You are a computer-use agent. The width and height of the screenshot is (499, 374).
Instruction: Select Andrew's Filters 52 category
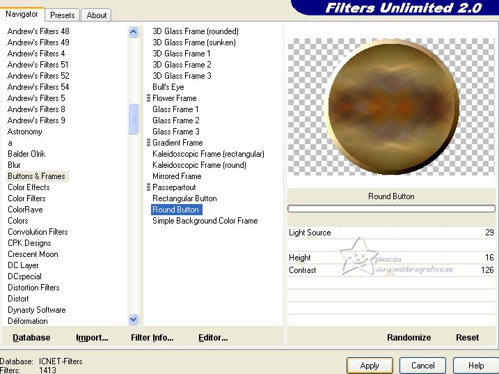(38, 76)
